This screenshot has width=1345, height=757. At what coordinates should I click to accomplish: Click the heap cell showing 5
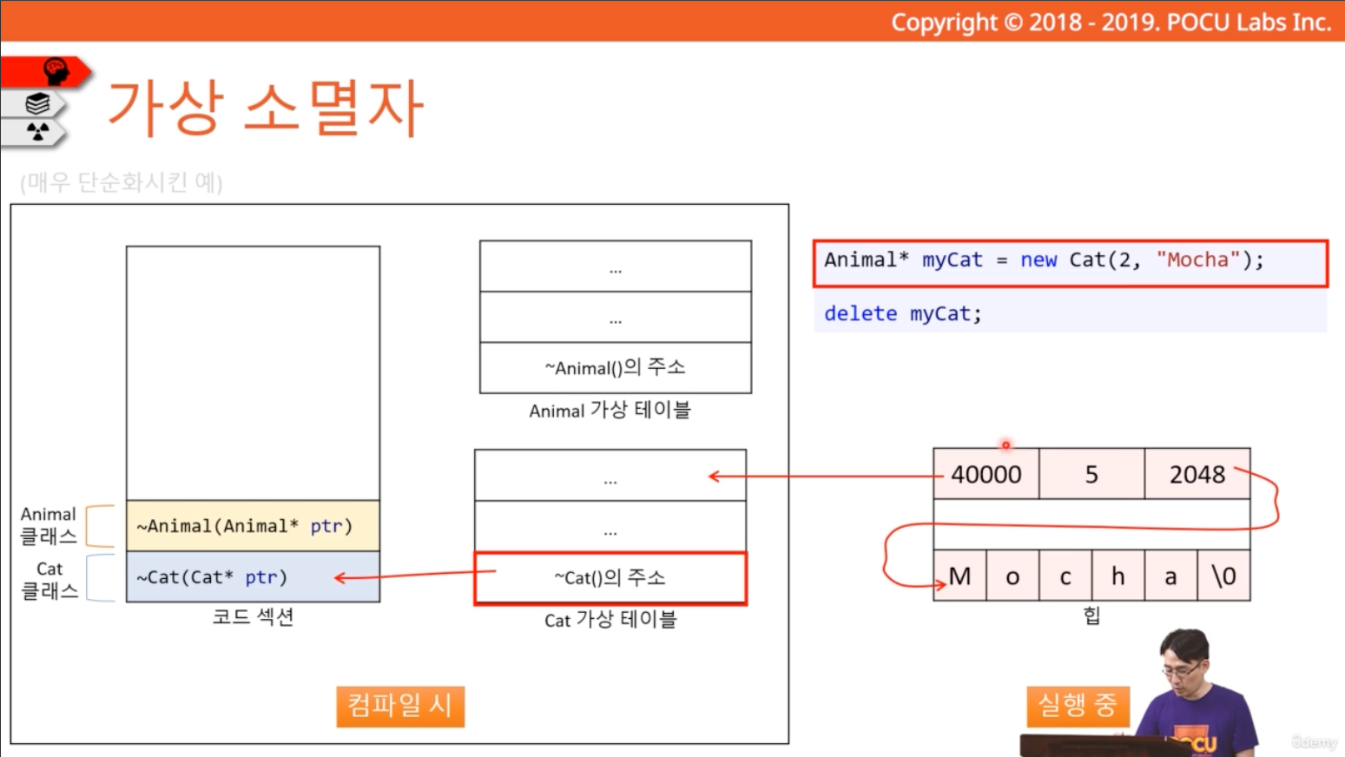[1092, 474]
